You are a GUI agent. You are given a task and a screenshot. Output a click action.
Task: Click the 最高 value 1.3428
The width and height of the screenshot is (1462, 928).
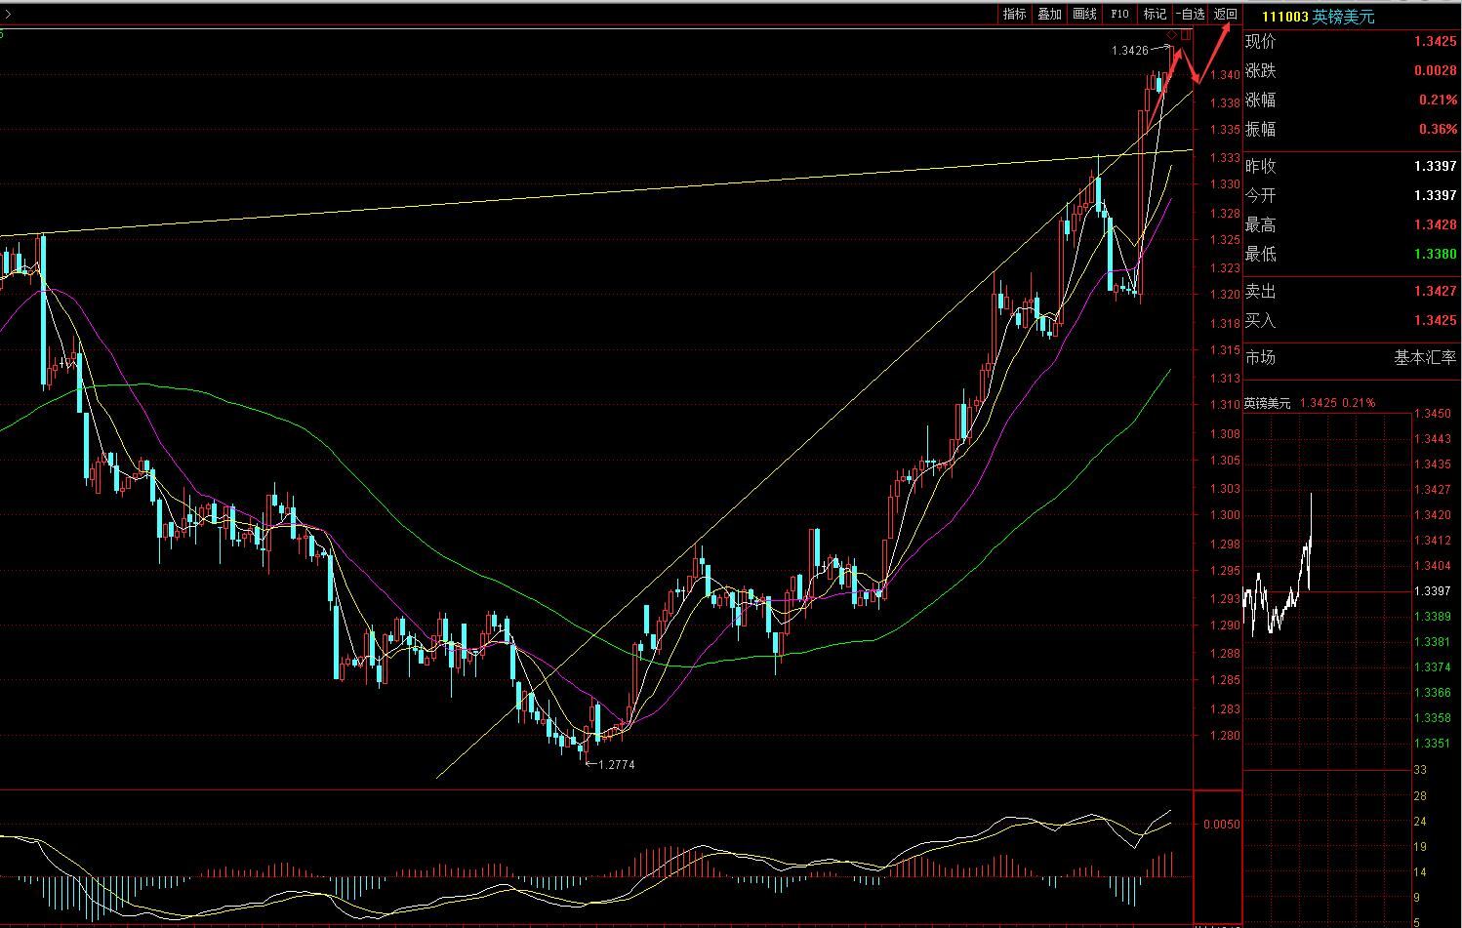click(1435, 225)
